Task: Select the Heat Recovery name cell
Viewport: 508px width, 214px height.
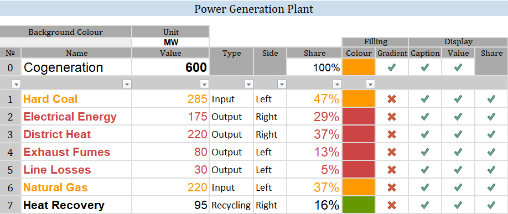Action: coord(76,205)
